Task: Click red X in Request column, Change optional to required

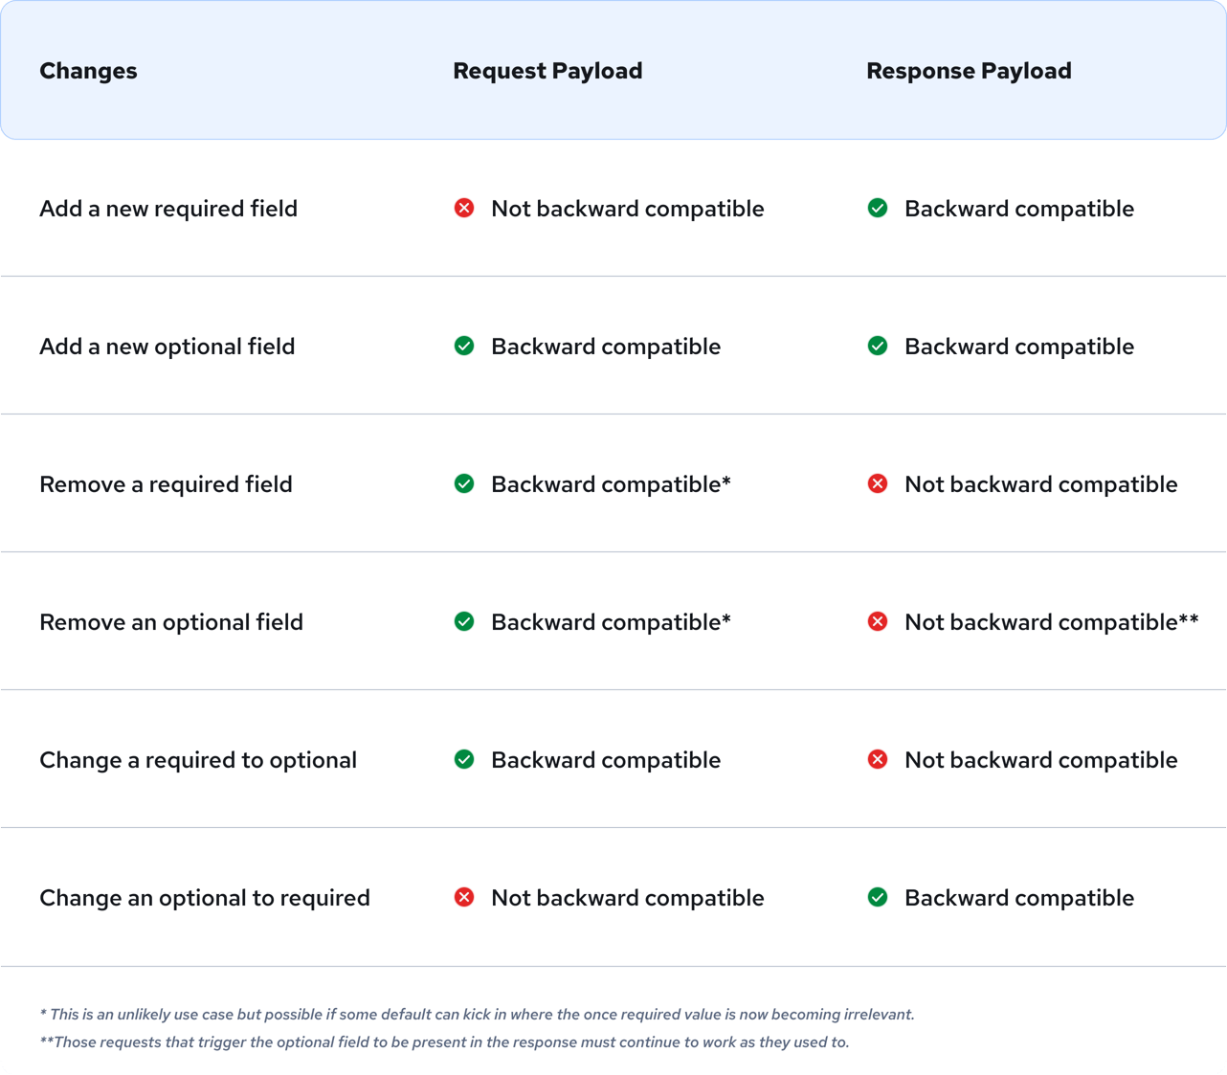Action: 464,897
